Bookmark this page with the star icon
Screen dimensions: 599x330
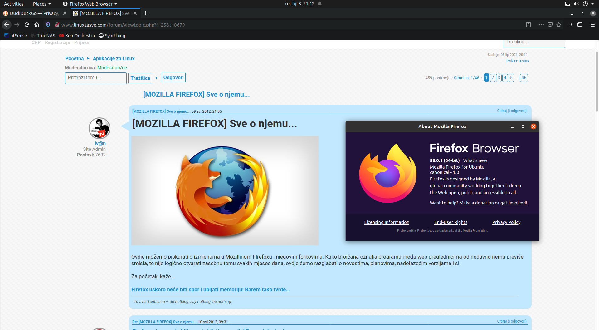coord(559,25)
